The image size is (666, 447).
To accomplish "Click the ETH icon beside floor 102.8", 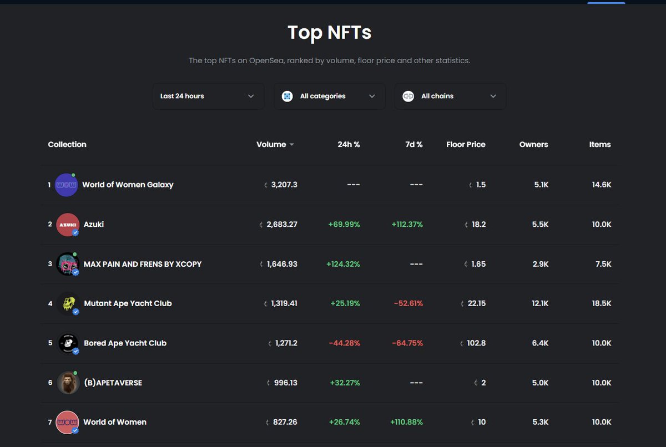I will (462, 343).
